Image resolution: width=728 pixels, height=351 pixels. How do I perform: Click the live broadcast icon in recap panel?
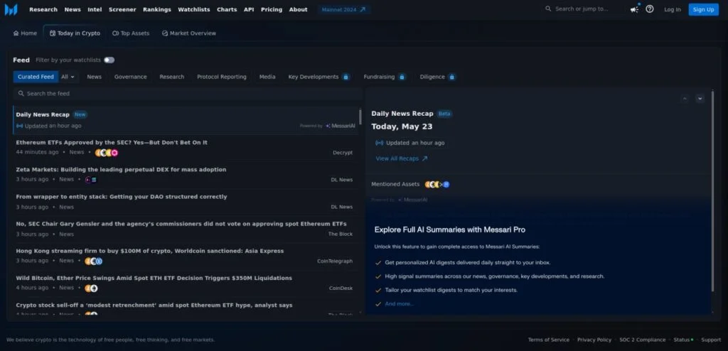click(x=380, y=143)
